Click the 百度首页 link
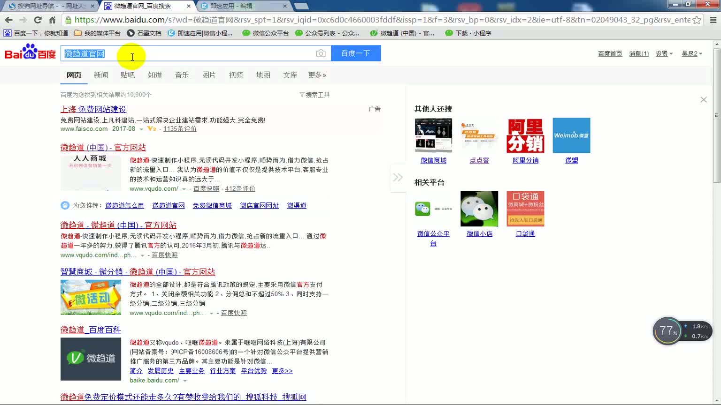This screenshot has width=721, height=405. point(610,53)
